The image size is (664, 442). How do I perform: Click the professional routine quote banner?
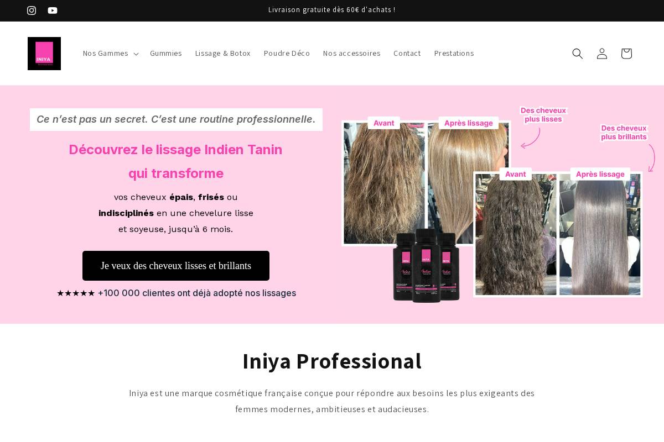click(x=176, y=119)
